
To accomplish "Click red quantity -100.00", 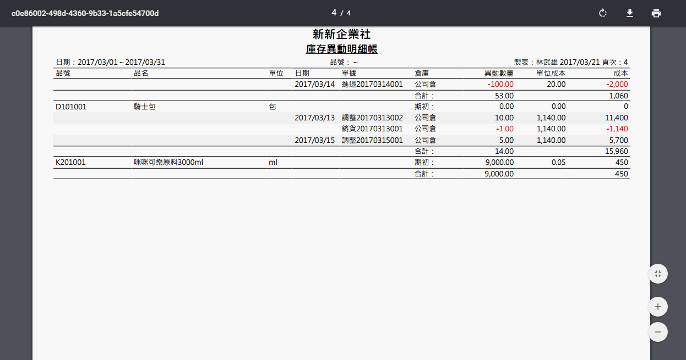I will (500, 85).
